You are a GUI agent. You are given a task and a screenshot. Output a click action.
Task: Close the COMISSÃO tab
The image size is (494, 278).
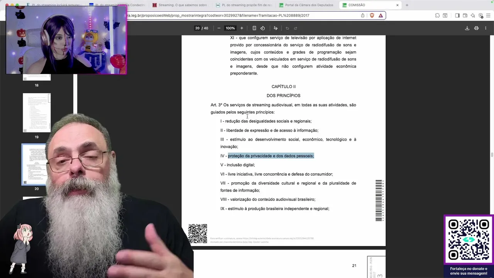398,5
